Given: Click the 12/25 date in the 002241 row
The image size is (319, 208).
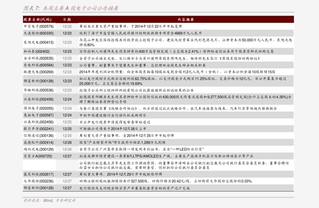Looking at the screenshot, I should [x=67, y=129].
